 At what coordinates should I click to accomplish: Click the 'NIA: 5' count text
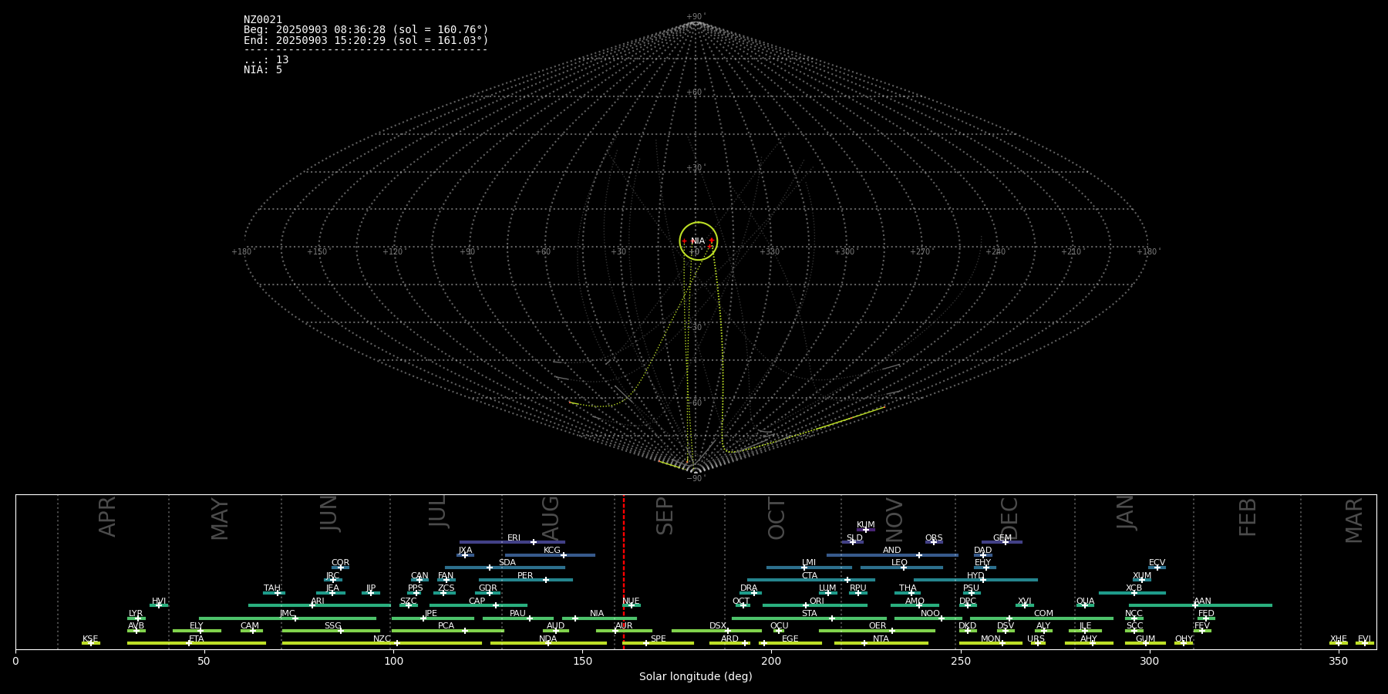(263, 70)
